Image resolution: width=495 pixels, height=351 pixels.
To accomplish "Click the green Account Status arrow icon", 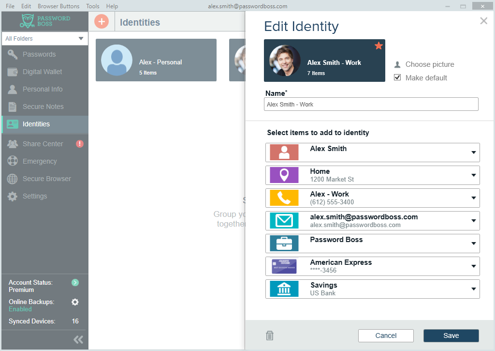I will click(75, 282).
